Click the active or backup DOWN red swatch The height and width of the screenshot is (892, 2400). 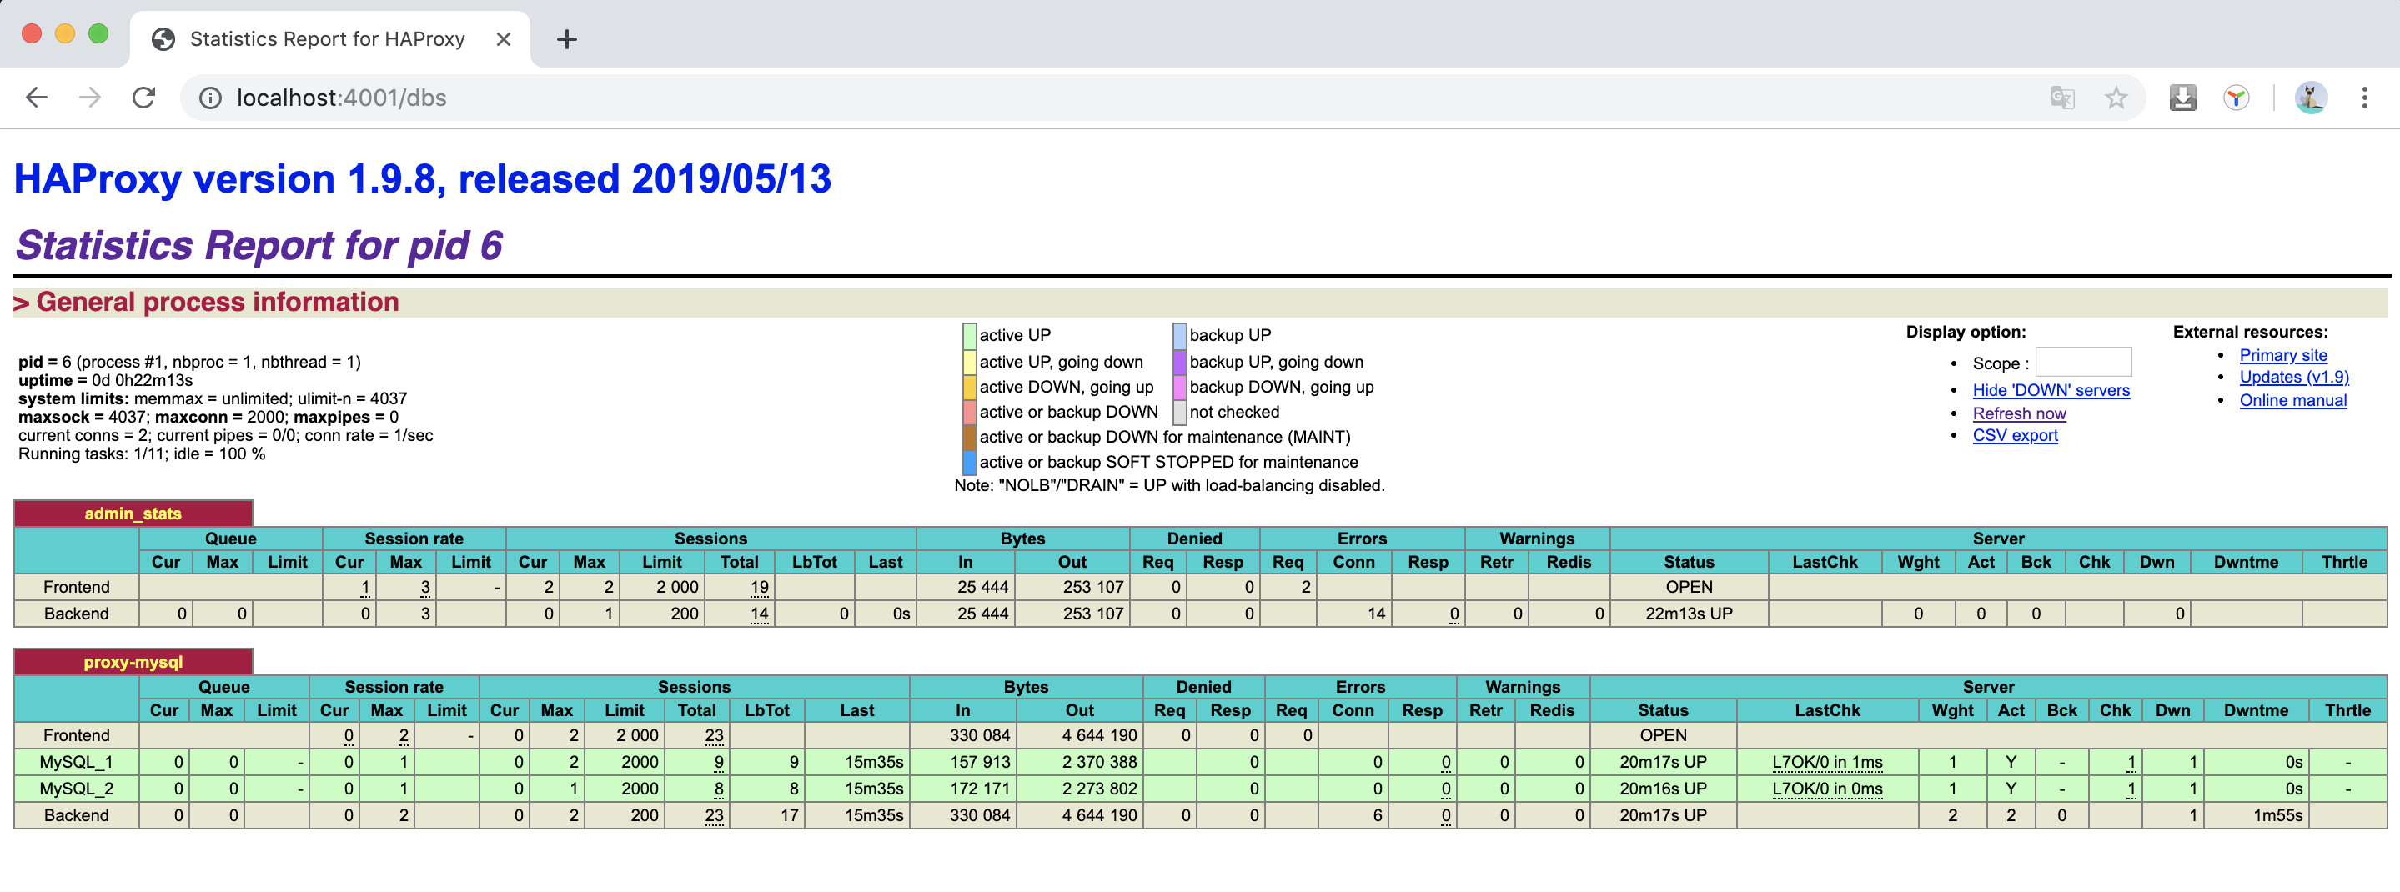point(969,412)
